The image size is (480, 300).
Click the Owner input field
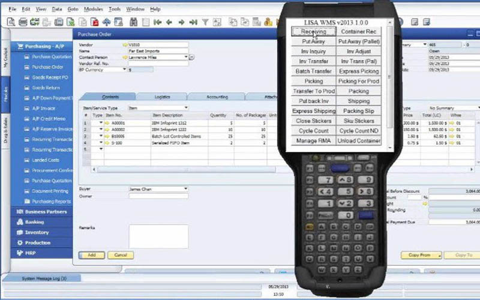click(158, 196)
